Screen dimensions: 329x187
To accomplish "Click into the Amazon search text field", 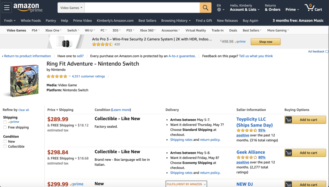I will coord(142,8).
